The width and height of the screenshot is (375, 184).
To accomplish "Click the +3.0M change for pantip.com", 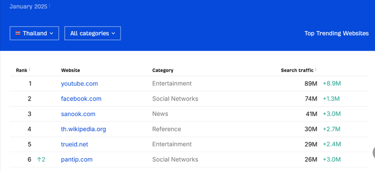I will pos(332,160).
